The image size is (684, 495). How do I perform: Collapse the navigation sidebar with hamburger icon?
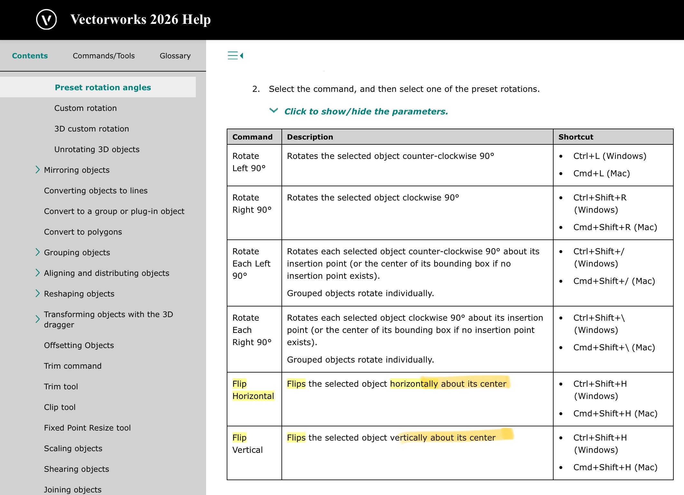[x=235, y=56]
